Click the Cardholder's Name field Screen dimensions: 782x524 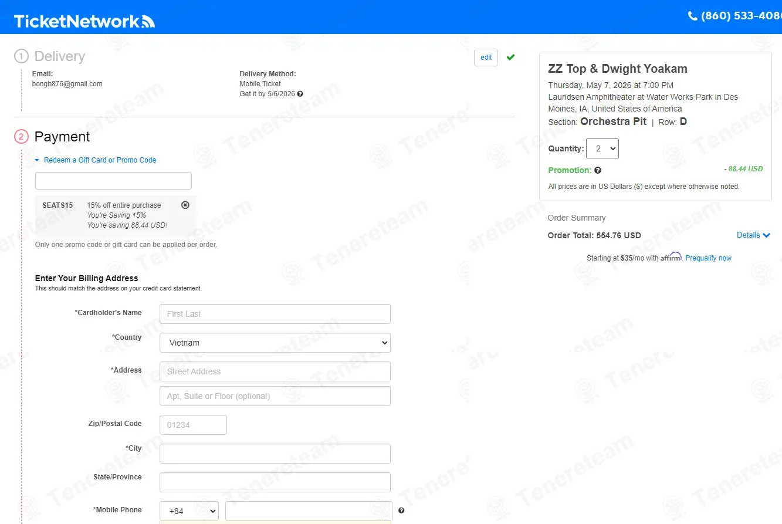[x=275, y=314]
